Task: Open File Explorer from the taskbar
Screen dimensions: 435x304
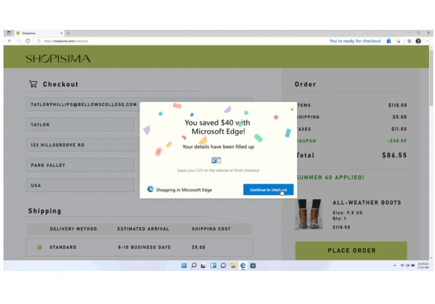Action: [x=233, y=265]
